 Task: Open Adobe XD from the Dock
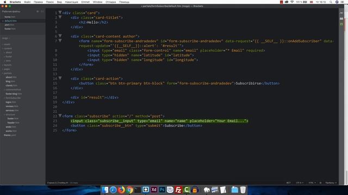(x=154, y=190)
